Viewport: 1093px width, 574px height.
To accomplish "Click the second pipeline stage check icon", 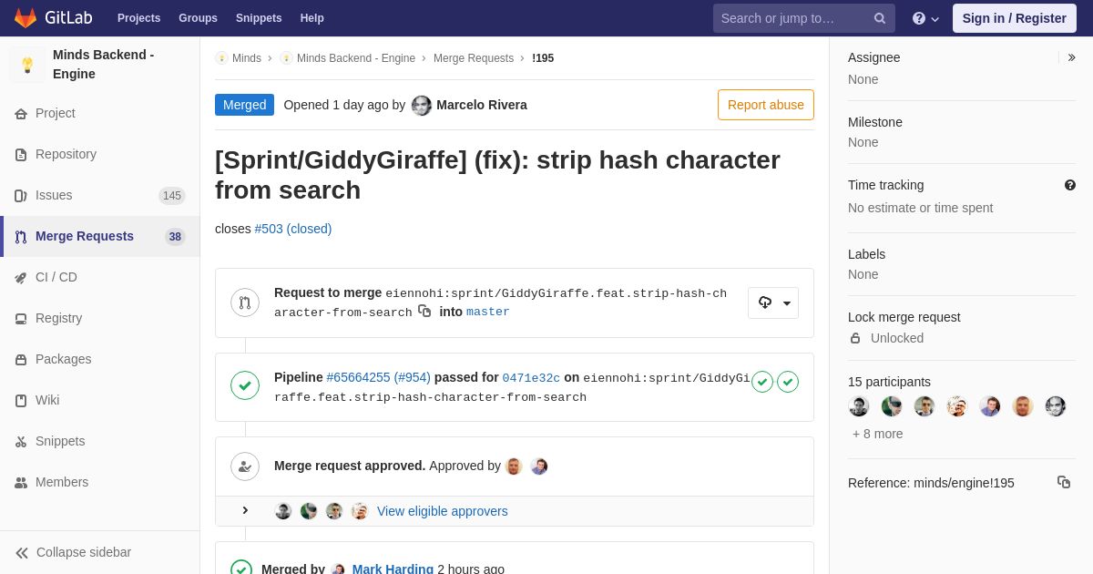I will (788, 382).
